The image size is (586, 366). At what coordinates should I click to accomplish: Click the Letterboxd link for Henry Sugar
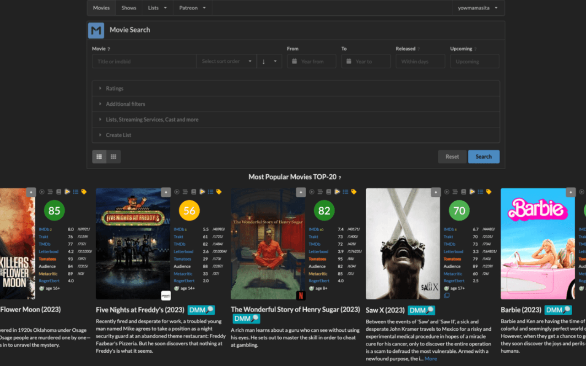coord(319,252)
